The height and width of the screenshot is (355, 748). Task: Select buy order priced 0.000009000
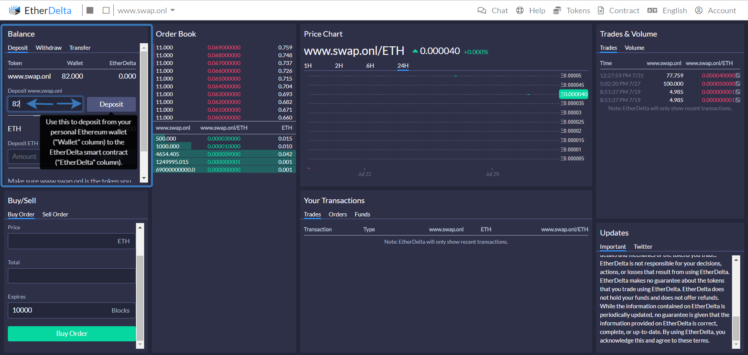tap(224, 154)
